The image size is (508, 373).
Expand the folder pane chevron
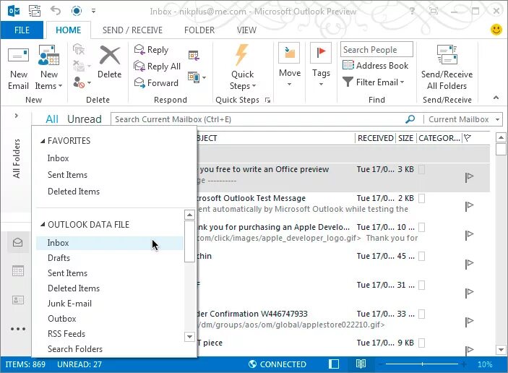16,116
